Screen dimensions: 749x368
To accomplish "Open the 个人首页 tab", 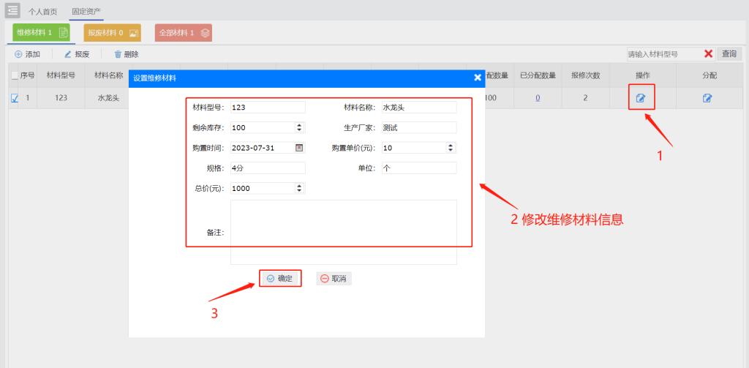I will pos(43,12).
